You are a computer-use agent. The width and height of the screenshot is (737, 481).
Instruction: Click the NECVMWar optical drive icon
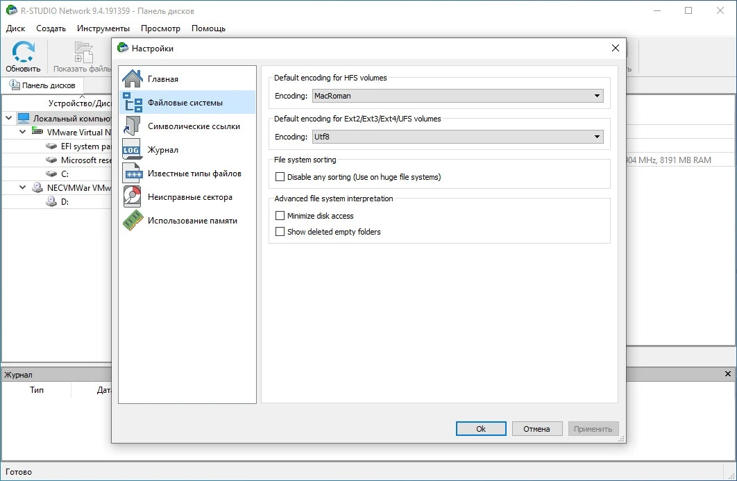point(37,187)
